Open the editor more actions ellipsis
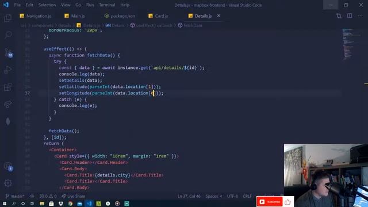 click(x=361, y=16)
